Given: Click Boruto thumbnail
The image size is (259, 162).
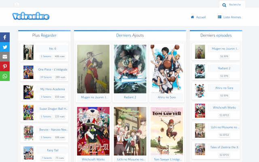Looking at the screenshot, I should pyautogui.click(x=28, y=133).
